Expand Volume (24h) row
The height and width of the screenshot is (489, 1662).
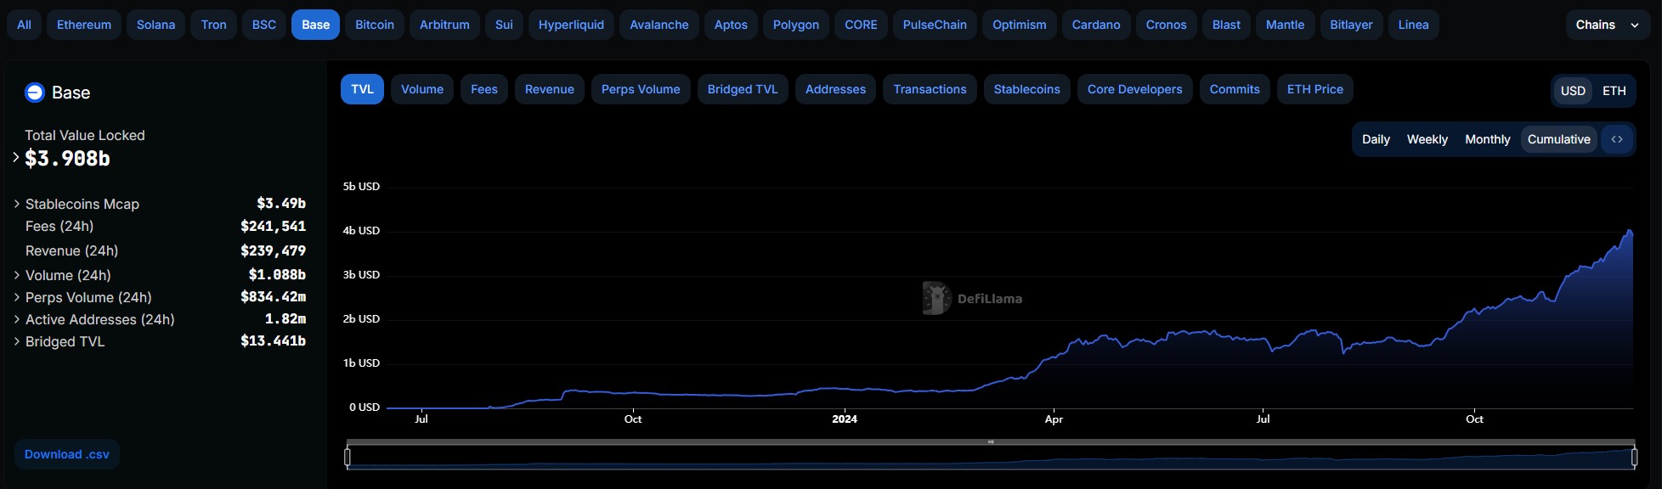(17, 275)
